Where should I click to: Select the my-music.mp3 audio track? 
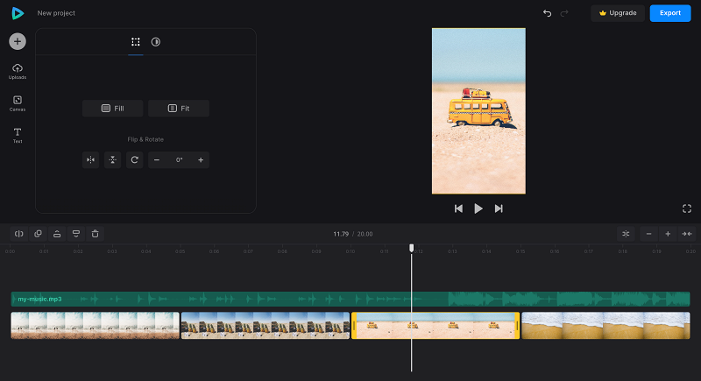[350, 299]
